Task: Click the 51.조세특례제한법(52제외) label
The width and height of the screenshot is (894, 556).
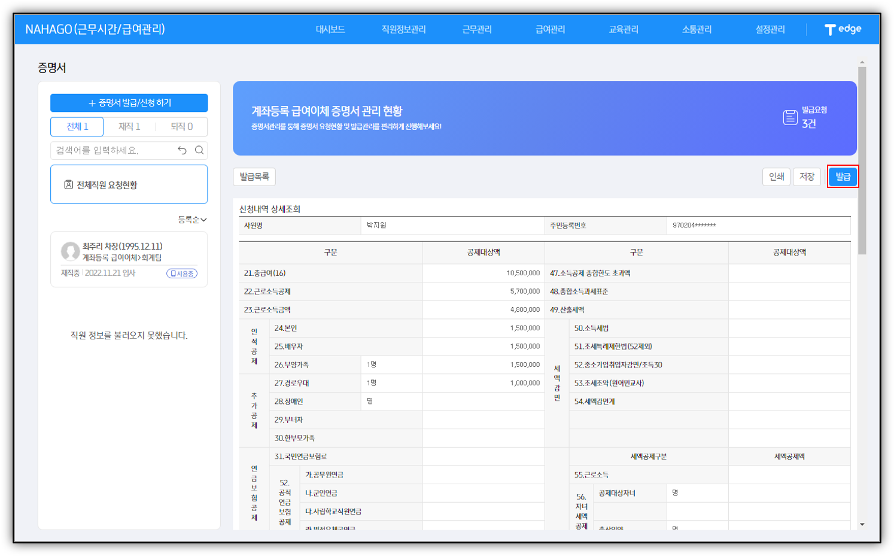Action: pyautogui.click(x=613, y=347)
